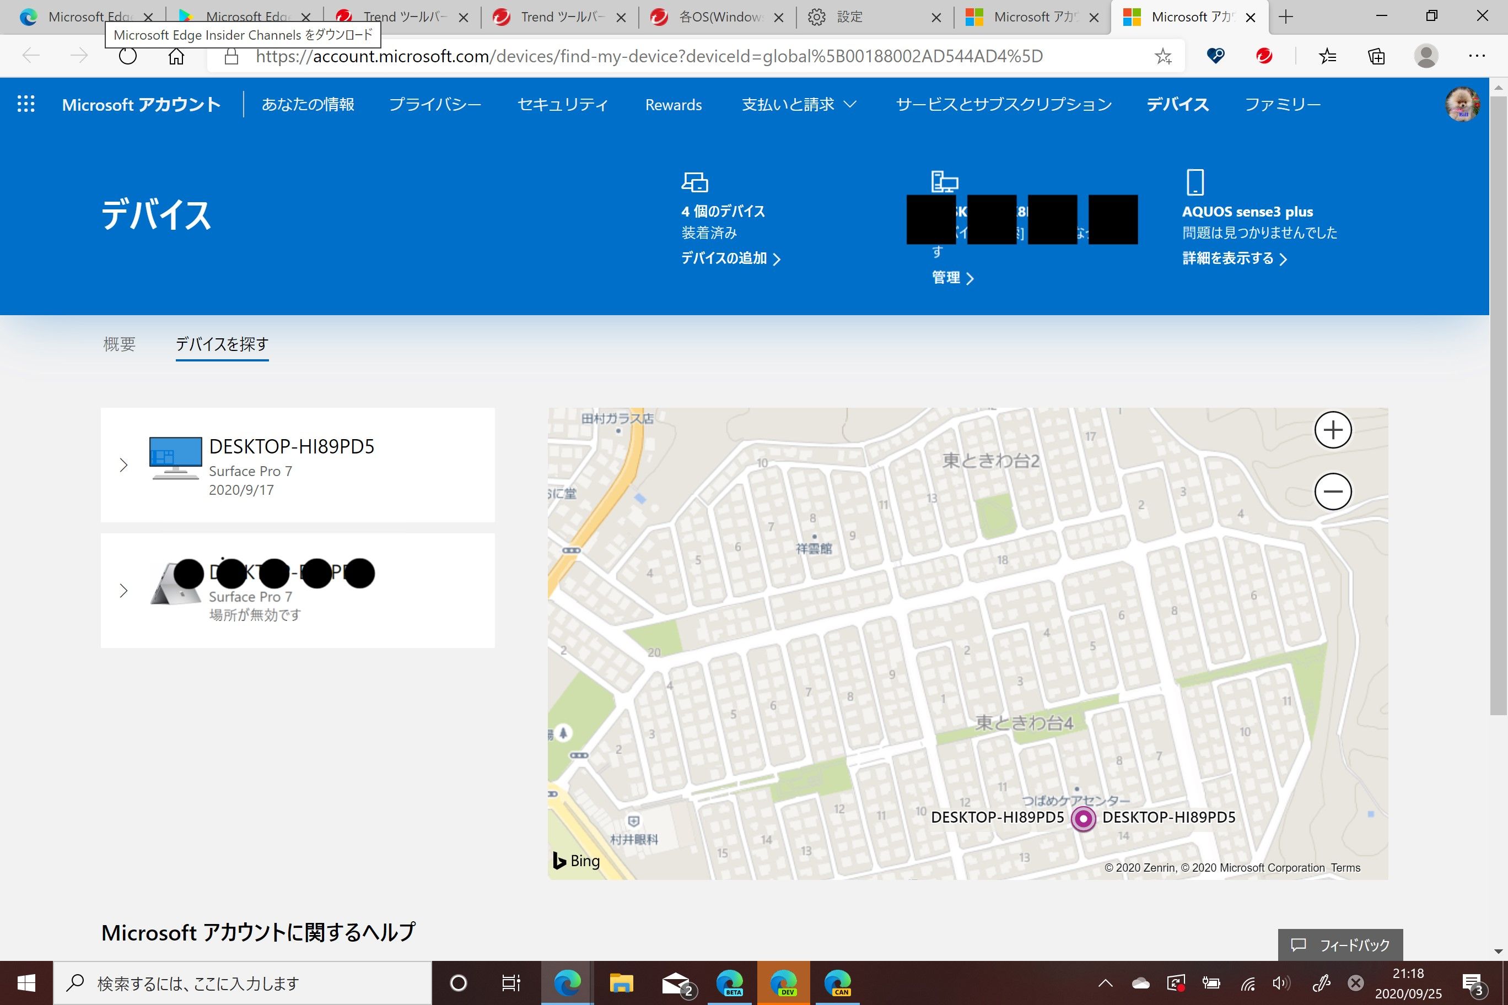
Task: Open the Windows Start menu
Action: click(26, 982)
